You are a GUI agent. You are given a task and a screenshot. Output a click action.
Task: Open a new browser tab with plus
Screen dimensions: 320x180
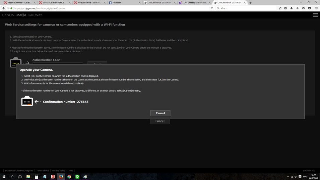tap(250, 3)
